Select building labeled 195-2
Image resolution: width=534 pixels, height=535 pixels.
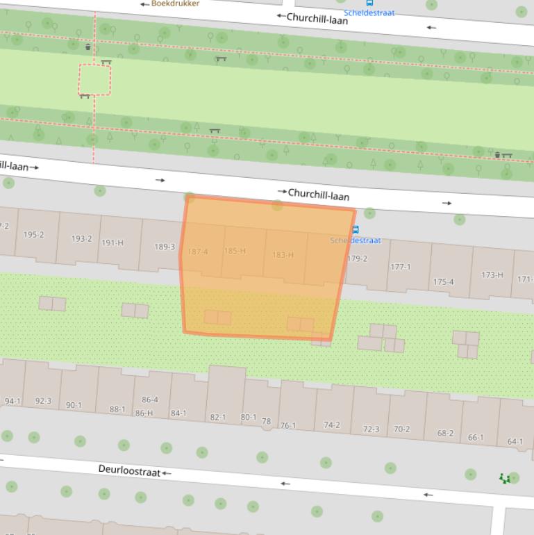pos(33,235)
